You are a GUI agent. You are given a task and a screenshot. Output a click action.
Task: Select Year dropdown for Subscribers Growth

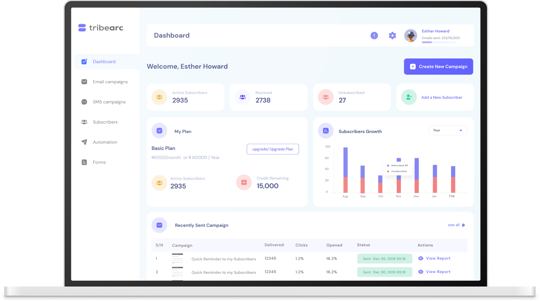click(447, 130)
